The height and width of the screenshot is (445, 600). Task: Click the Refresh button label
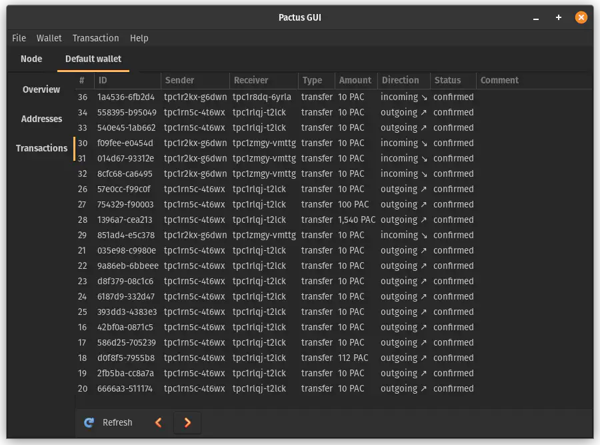[117, 422]
